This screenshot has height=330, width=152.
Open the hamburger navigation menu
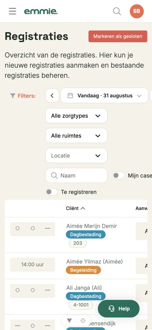pyautogui.click(x=12, y=11)
